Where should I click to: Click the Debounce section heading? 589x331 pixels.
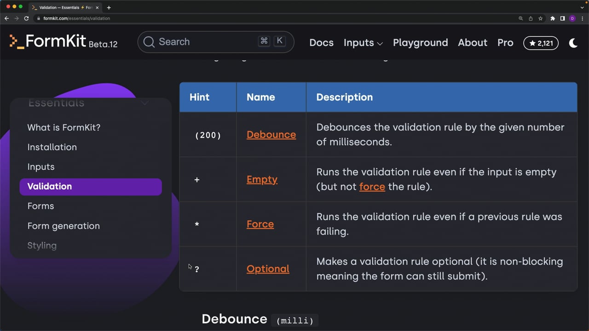pyautogui.click(x=234, y=319)
